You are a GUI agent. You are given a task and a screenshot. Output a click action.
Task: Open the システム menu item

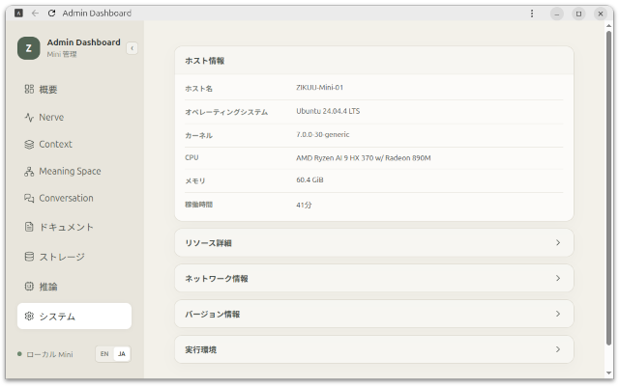74,317
